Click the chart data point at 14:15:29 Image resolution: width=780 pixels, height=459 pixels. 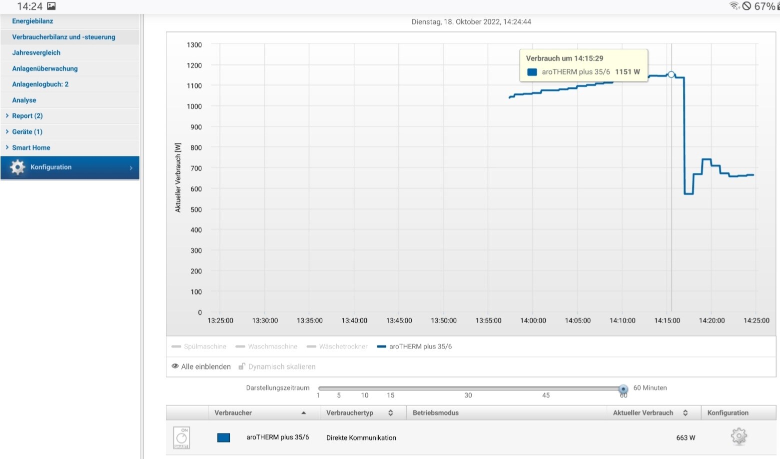pos(671,74)
